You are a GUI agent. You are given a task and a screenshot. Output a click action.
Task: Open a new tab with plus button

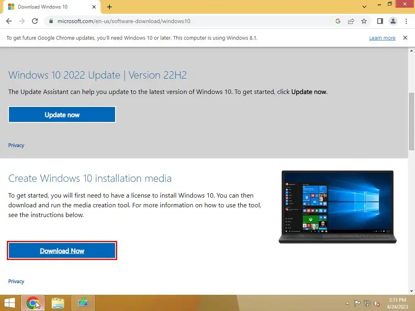109,7
